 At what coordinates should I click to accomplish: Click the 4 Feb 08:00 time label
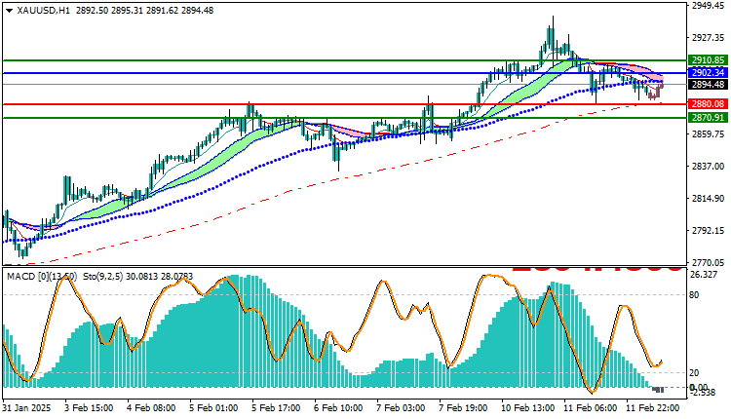tap(151, 408)
